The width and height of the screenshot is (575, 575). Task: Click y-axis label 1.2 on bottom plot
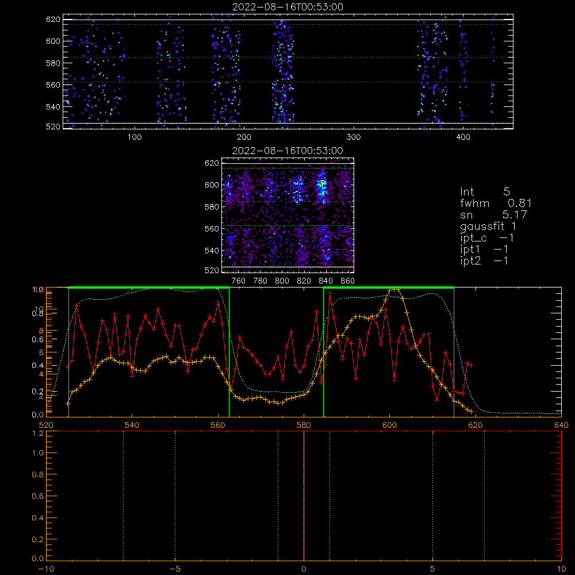(38, 434)
